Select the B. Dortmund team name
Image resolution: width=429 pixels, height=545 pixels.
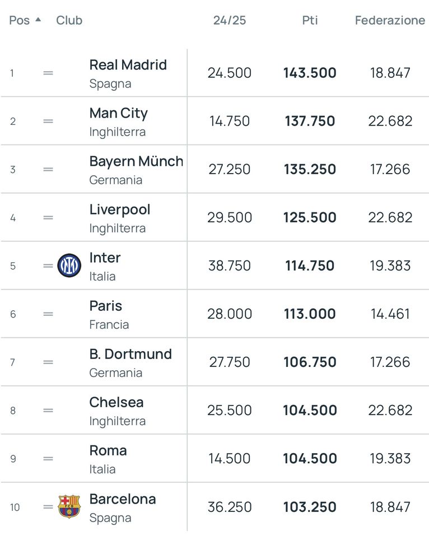(x=130, y=354)
